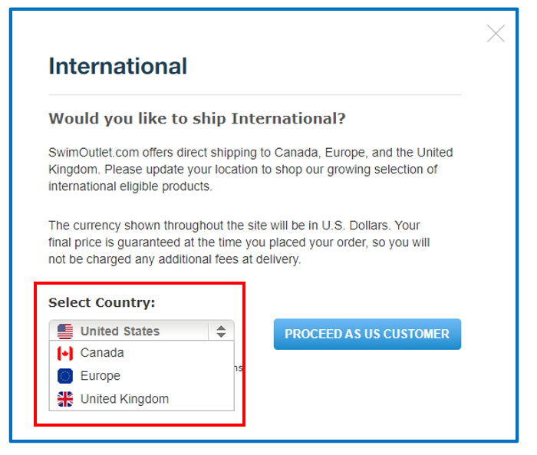537x455 pixels.
Task: Click the United States flag icon
Action: (x=65, y=331)
